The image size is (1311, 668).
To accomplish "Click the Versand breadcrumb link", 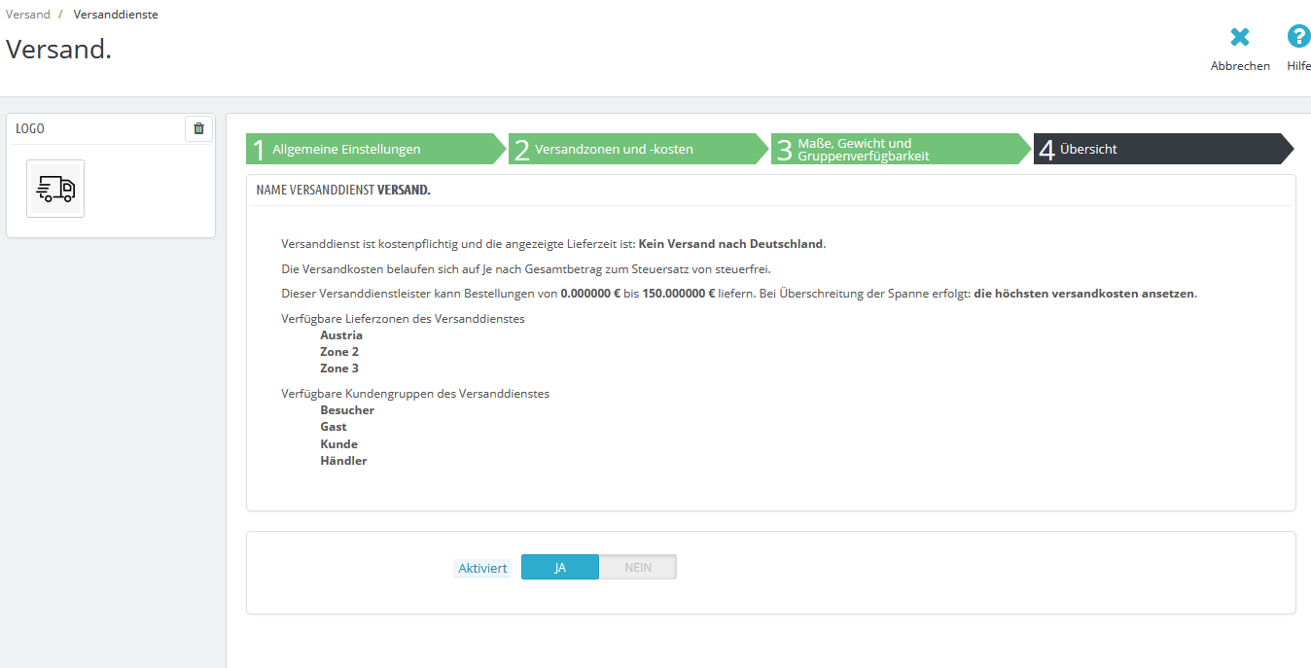I will [x=28, y=15].
